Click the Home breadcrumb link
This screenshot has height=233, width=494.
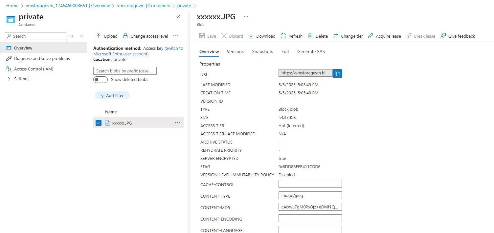click(x=12, y=6)
